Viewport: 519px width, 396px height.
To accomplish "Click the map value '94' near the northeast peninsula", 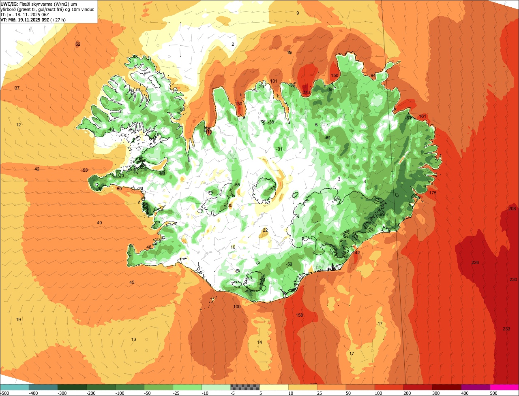I will (x=373, y=75).
